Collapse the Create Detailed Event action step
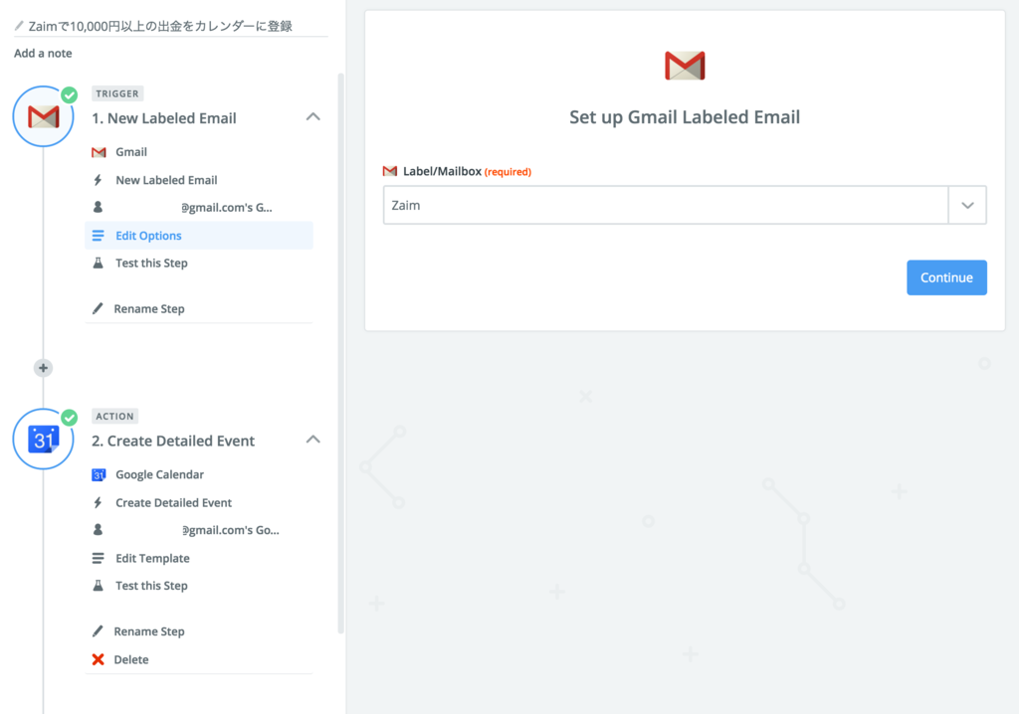 point(313,440)
